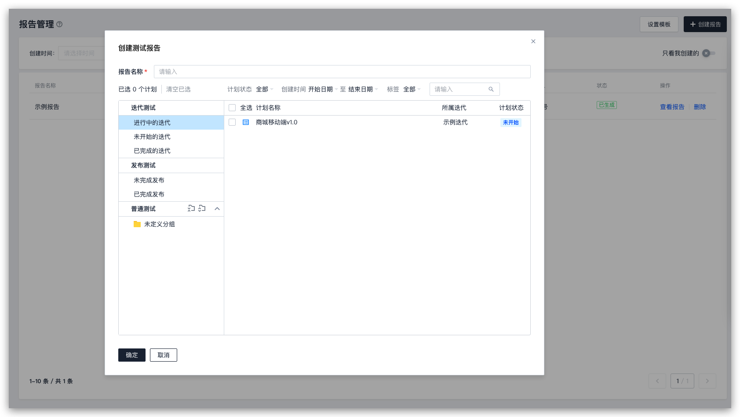Viewport: 740px width, 417px height.
Task: Click the help icon next to 报告管理
Action: (59, 24)
